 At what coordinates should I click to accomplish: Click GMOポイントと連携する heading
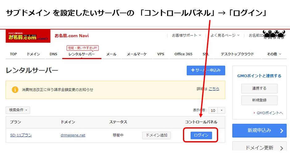259,76
